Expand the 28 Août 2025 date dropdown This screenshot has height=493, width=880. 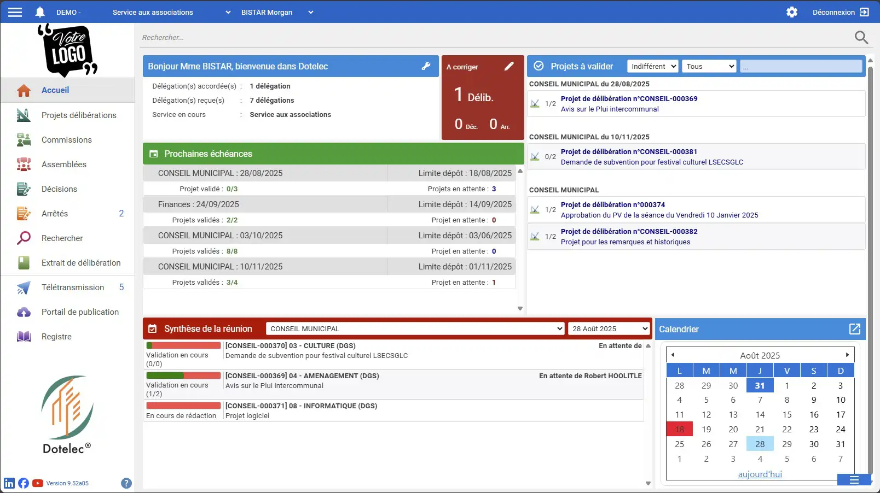(609, 328)
